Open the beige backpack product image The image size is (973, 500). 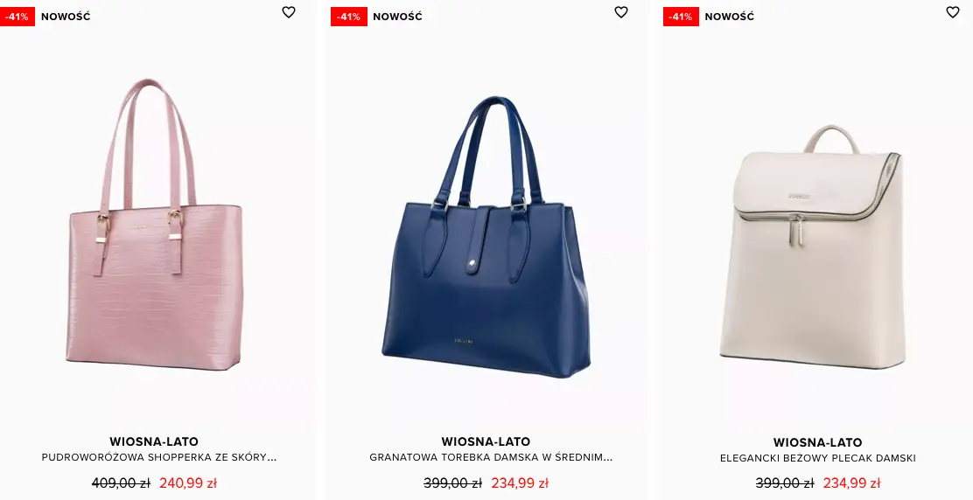point(812,247)
